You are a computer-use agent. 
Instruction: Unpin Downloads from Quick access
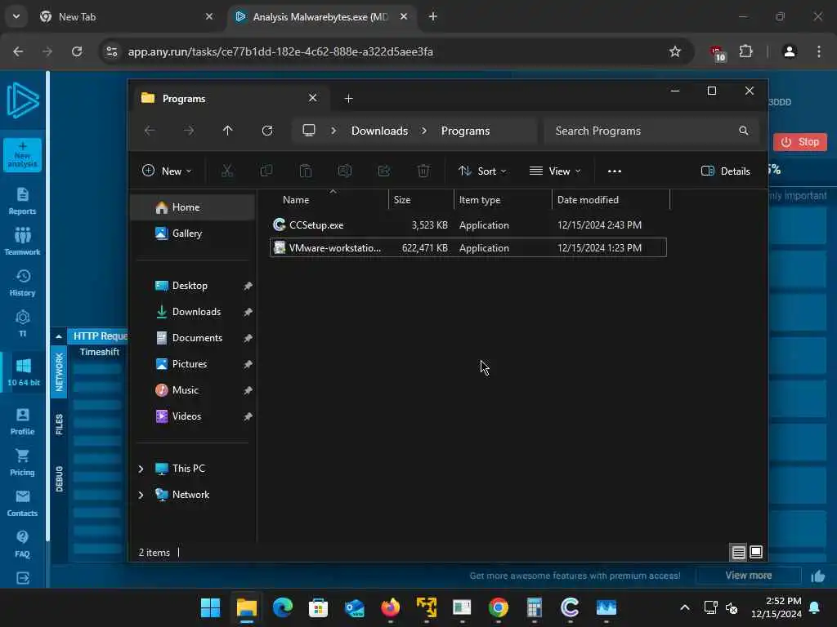(248, 313)
